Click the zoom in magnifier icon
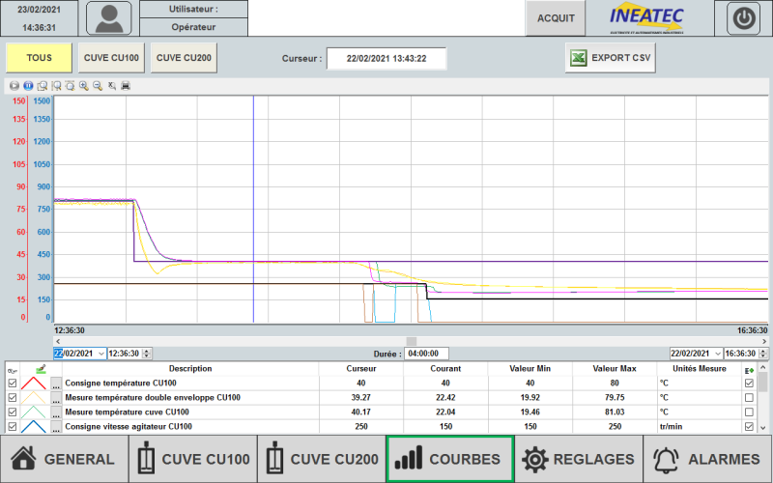 84,86
